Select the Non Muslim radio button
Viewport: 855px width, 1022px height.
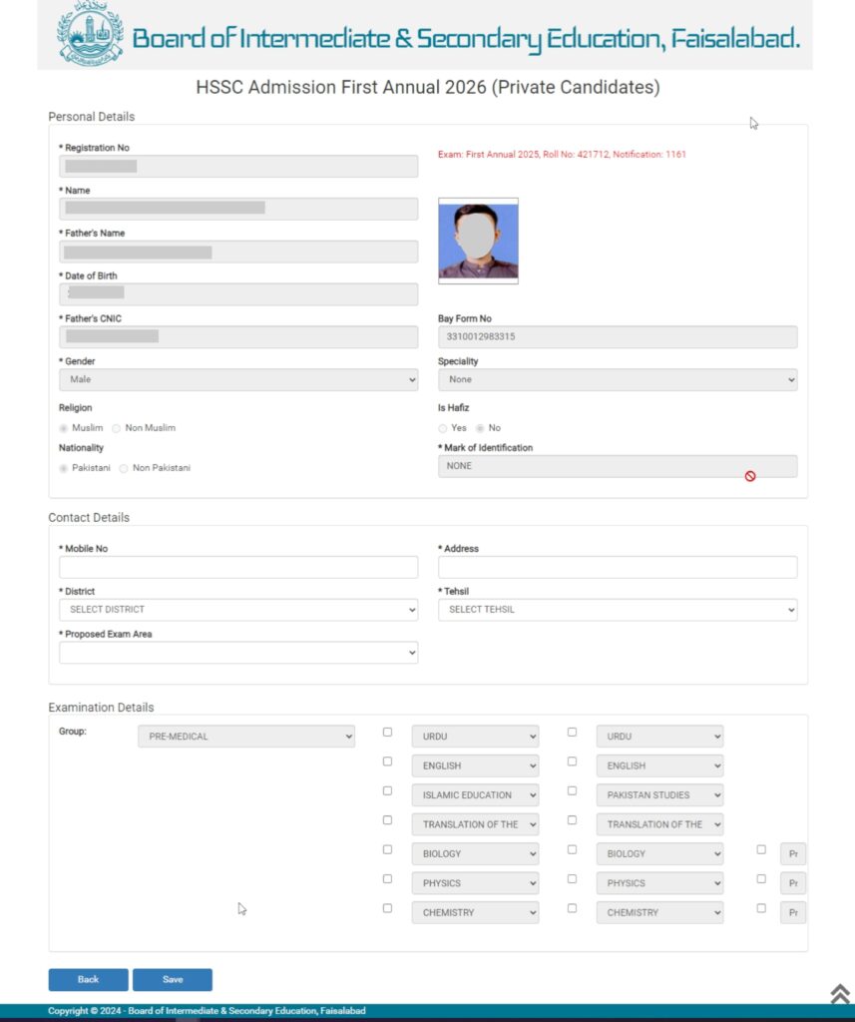(117, 428)
